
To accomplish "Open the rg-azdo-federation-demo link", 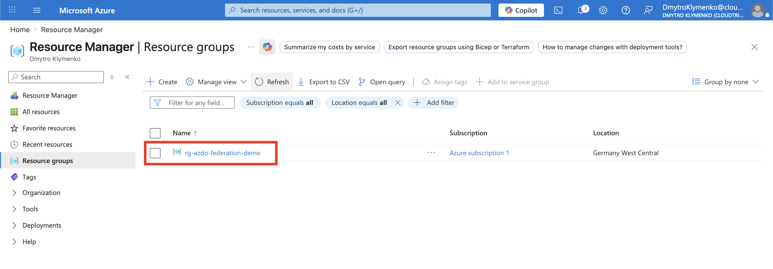I will 223,153.
